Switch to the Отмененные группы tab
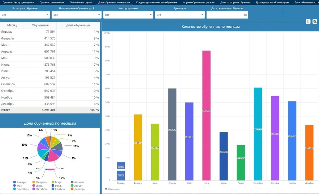Screen dimensions: 319x194 coord(81,2)
